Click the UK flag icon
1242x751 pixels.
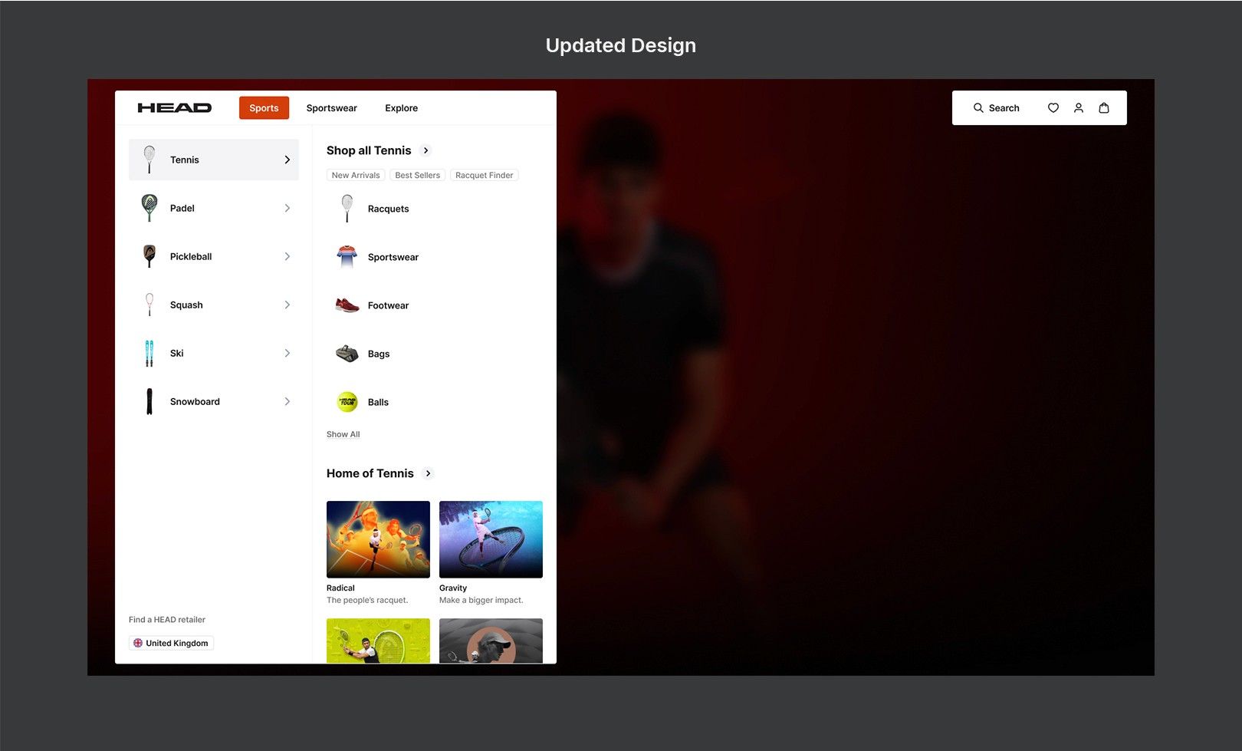(x=138, y=643)
